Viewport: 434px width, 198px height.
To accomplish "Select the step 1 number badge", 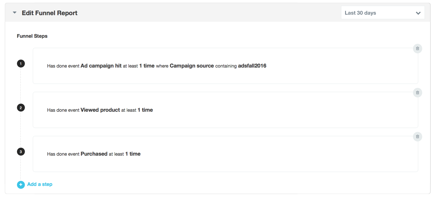I will click(21, 63).
